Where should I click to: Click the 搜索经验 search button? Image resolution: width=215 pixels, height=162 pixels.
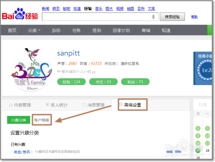[172, 17]
